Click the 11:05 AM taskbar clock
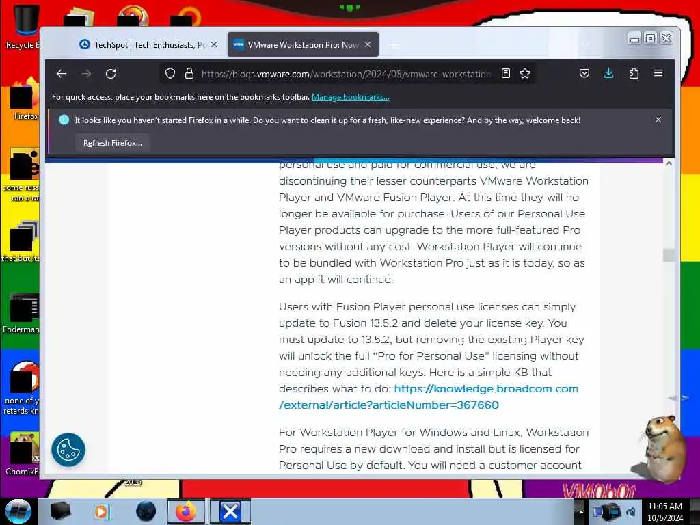700x525 pixels. click(664, 512)
